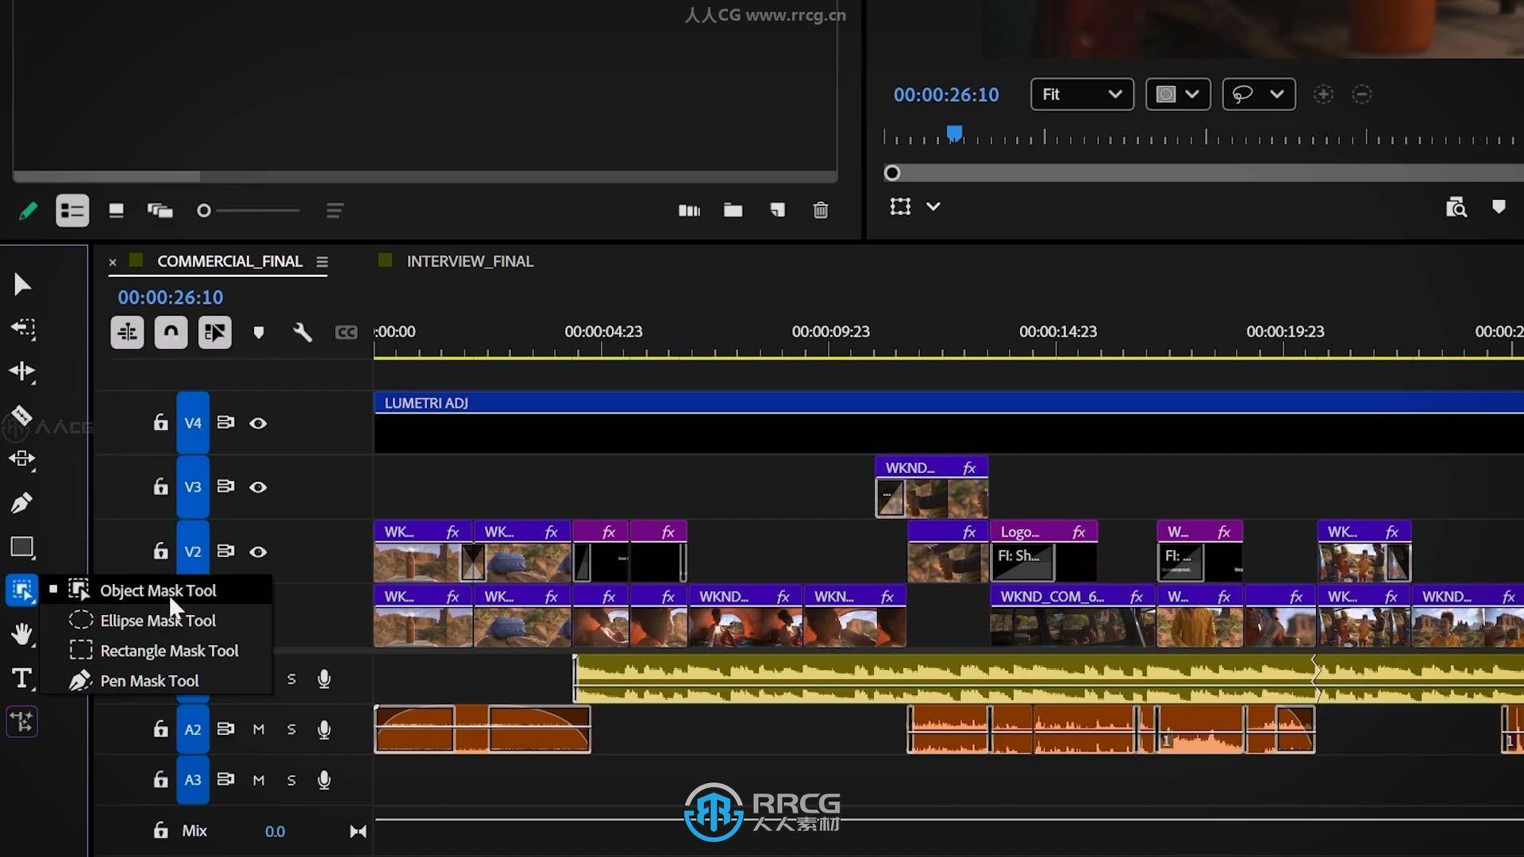Click the timeline wrench settings icon

(302, 332)
